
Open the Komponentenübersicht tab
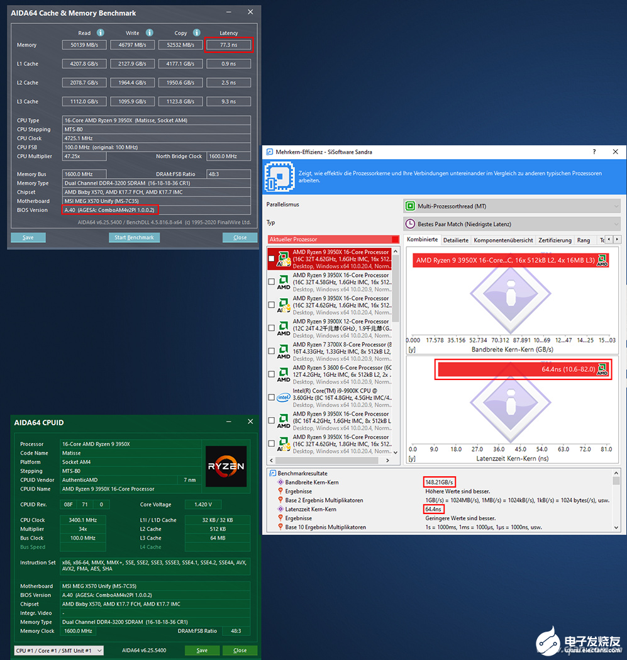503,240
